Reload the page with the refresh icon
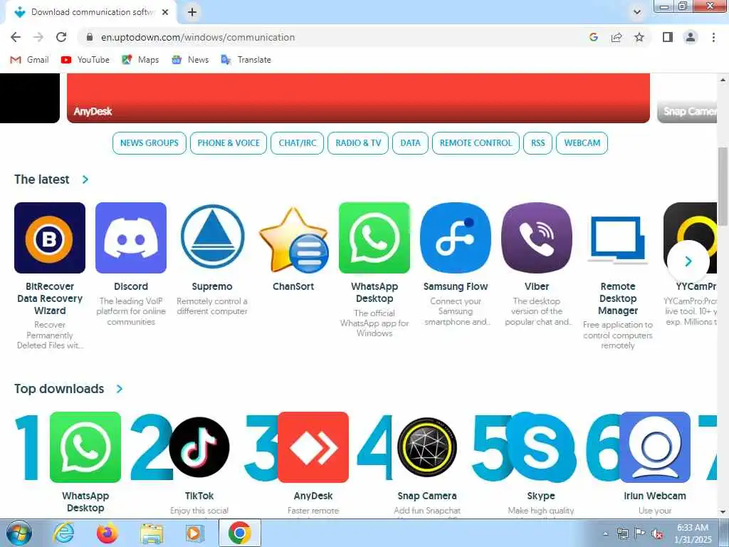 pos(61,37)
